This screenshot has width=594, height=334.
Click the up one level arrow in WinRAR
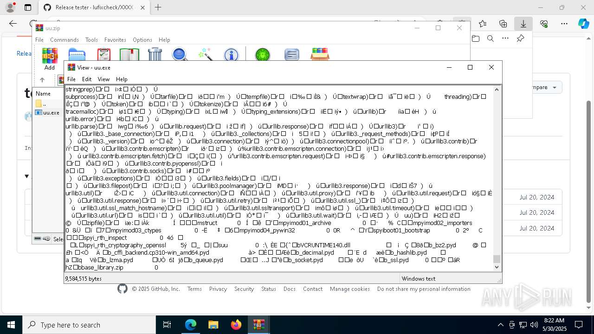42,80
